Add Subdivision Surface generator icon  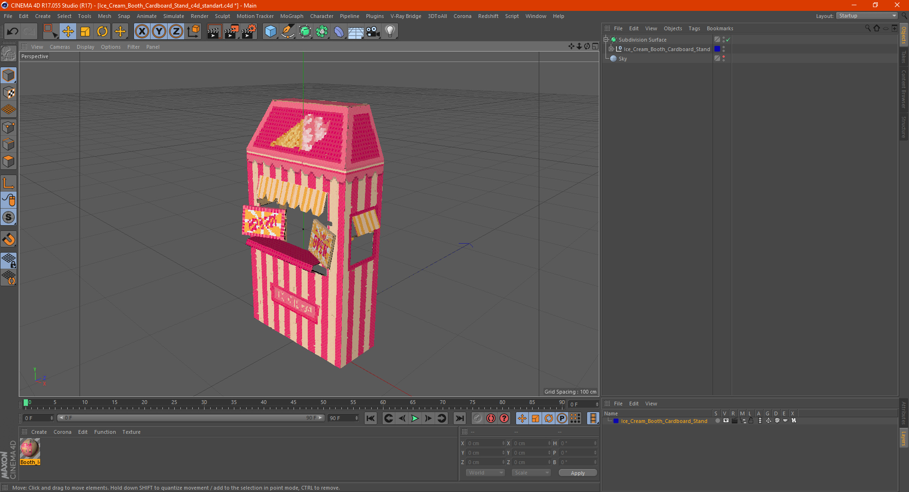[305, 32]
